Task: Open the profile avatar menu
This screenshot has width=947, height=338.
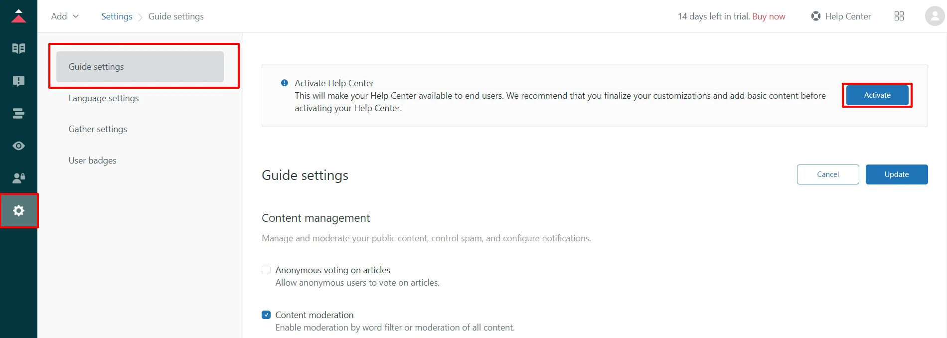Action: 934,16
